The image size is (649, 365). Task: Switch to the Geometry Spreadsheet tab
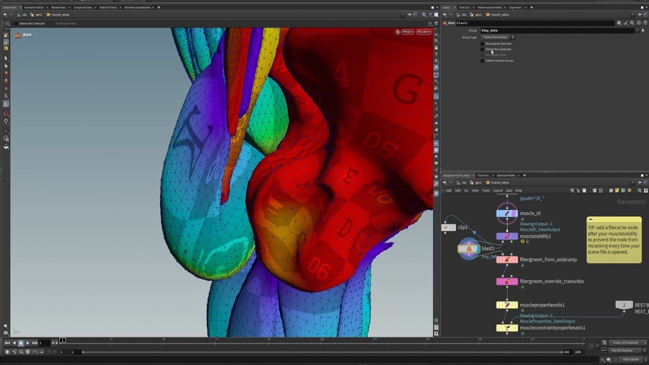point(137,8)
